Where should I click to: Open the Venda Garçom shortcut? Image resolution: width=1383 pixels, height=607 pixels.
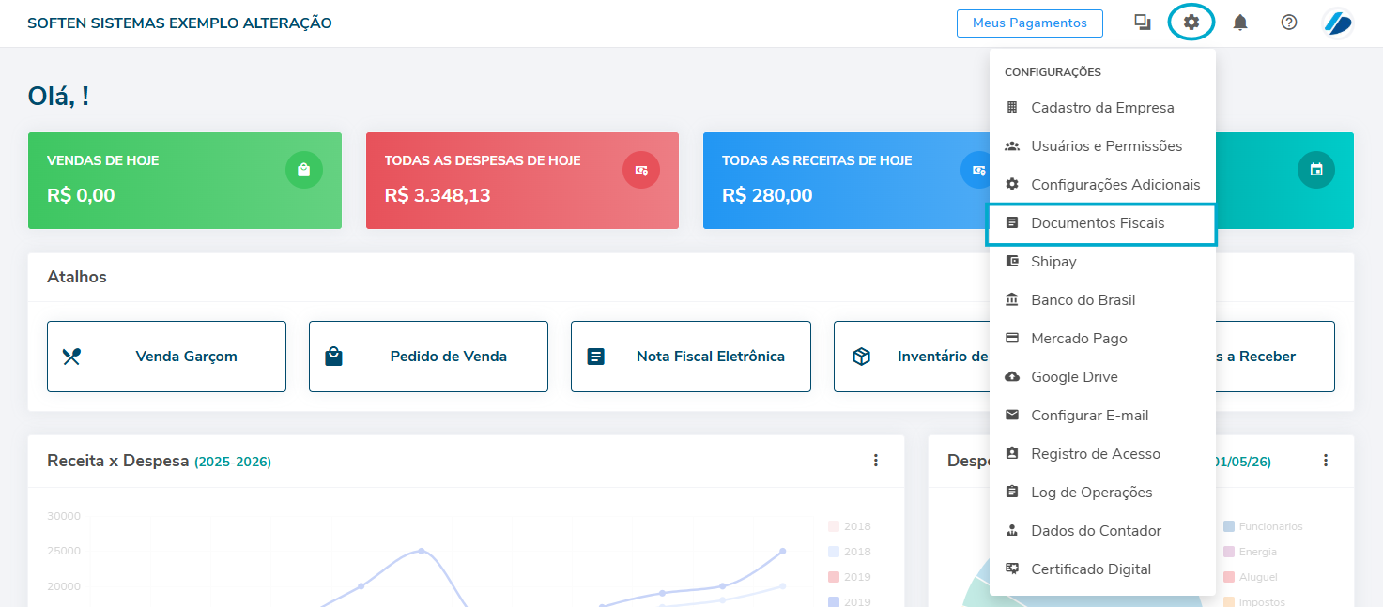tap(166, 357)
